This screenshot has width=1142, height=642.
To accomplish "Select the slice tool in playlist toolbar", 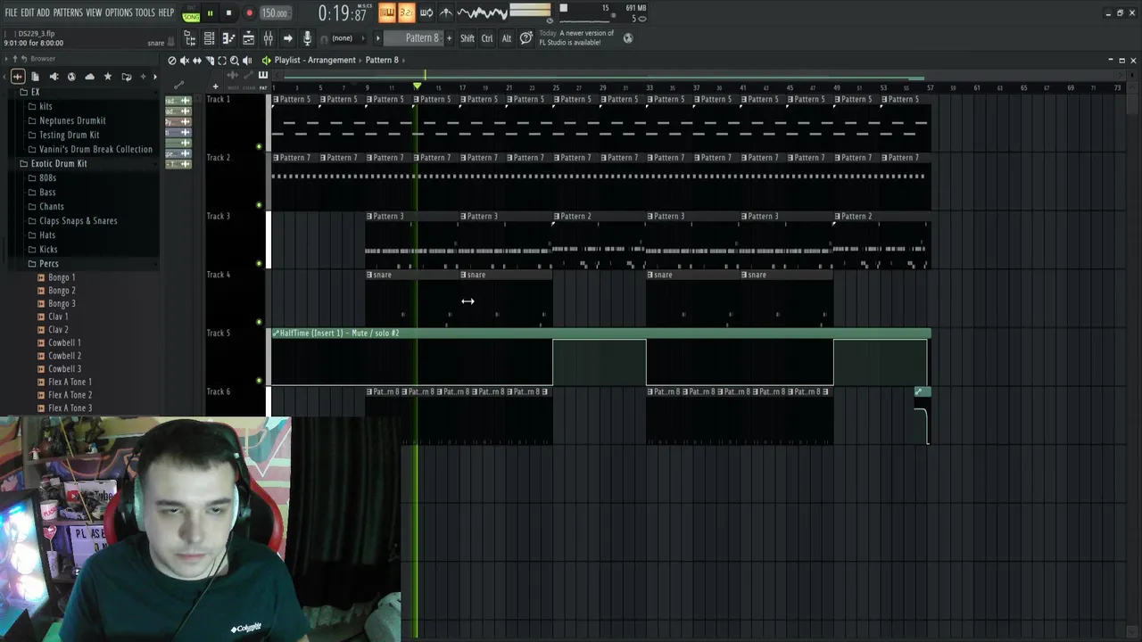I will click(210, 61).
